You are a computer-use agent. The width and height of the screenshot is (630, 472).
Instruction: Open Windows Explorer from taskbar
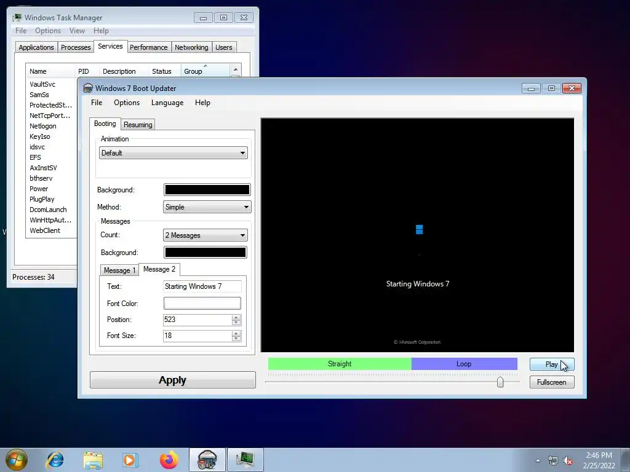[93, 460]
